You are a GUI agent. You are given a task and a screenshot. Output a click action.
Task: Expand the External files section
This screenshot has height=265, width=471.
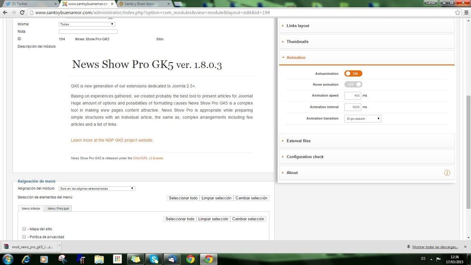(x=367, y=141)
